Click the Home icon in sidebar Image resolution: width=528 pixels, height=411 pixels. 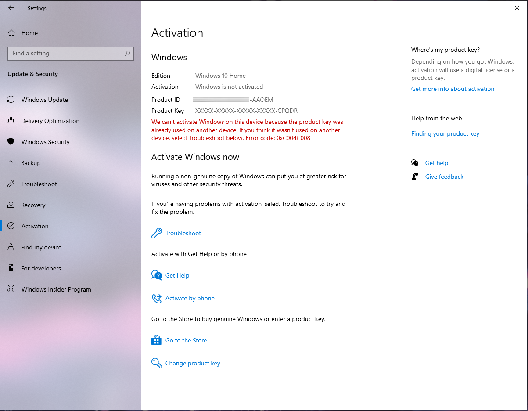tap(11, 33)
